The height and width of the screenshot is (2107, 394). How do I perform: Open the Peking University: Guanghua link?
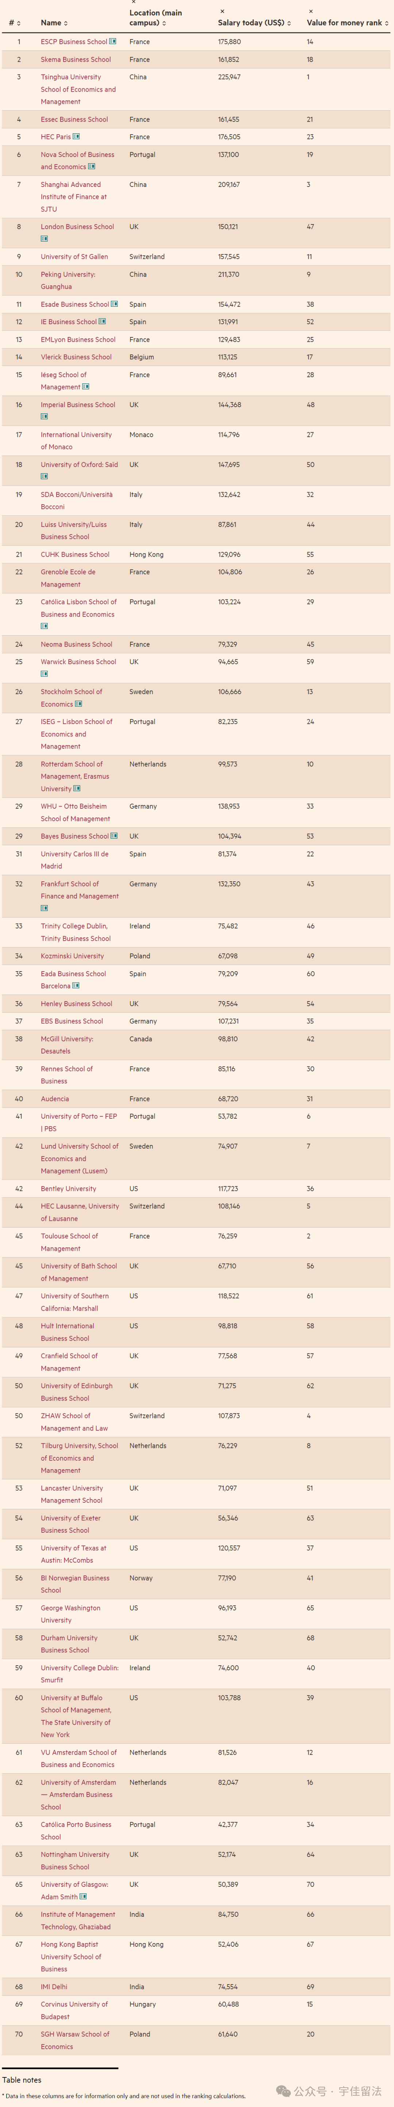[x=68, y=280]
